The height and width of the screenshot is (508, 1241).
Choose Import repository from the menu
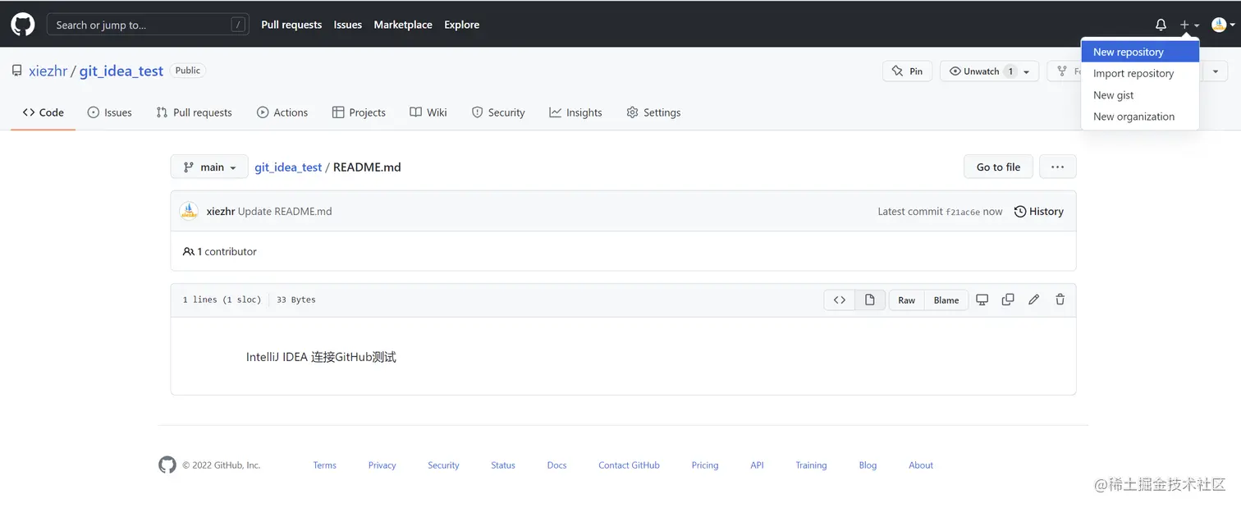(1140, 73)
